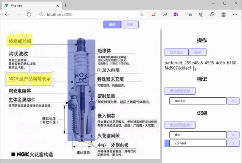Screen dimensions: 242x163
Task: Click the 绝缘体 label in image
Action: pos(104,50)
